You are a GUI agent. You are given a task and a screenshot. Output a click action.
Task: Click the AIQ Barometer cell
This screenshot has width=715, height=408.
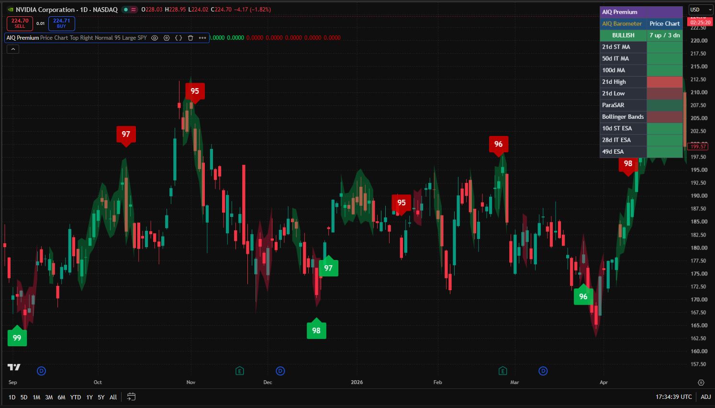tap(623, 23)
